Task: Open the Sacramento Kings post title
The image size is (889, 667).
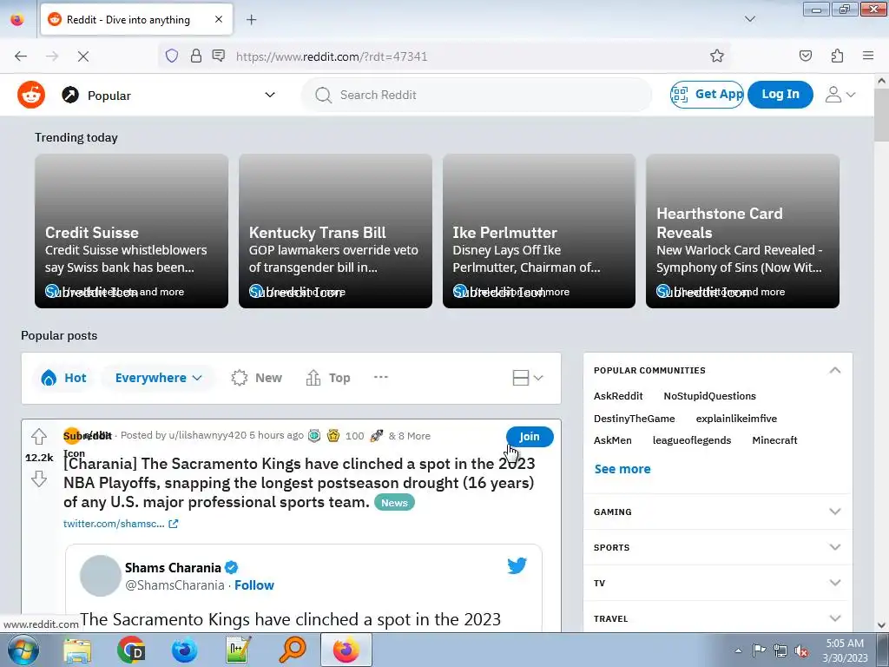Action: tap(299, 483)
